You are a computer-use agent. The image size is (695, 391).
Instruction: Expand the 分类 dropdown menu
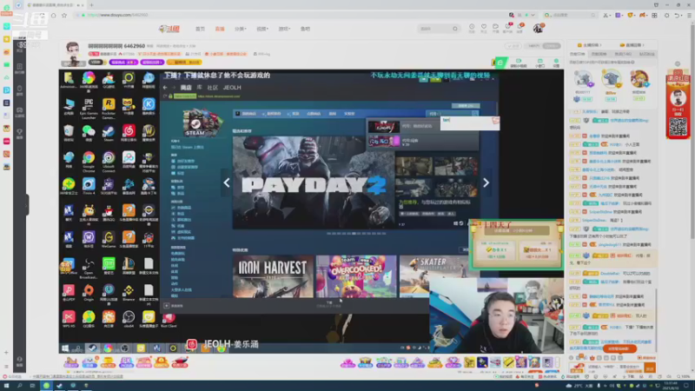pyautogui.click(x=241, y=29)
